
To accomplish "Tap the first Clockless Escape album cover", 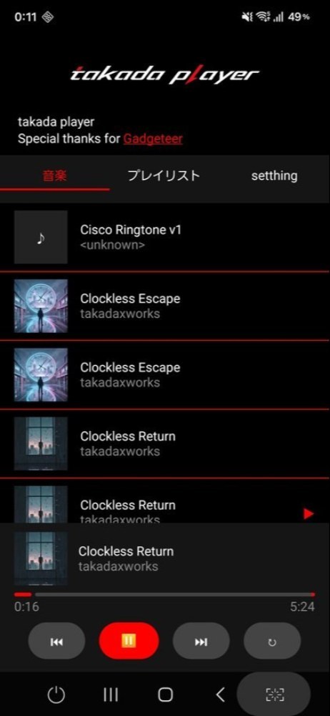I will tap(41, 306).
